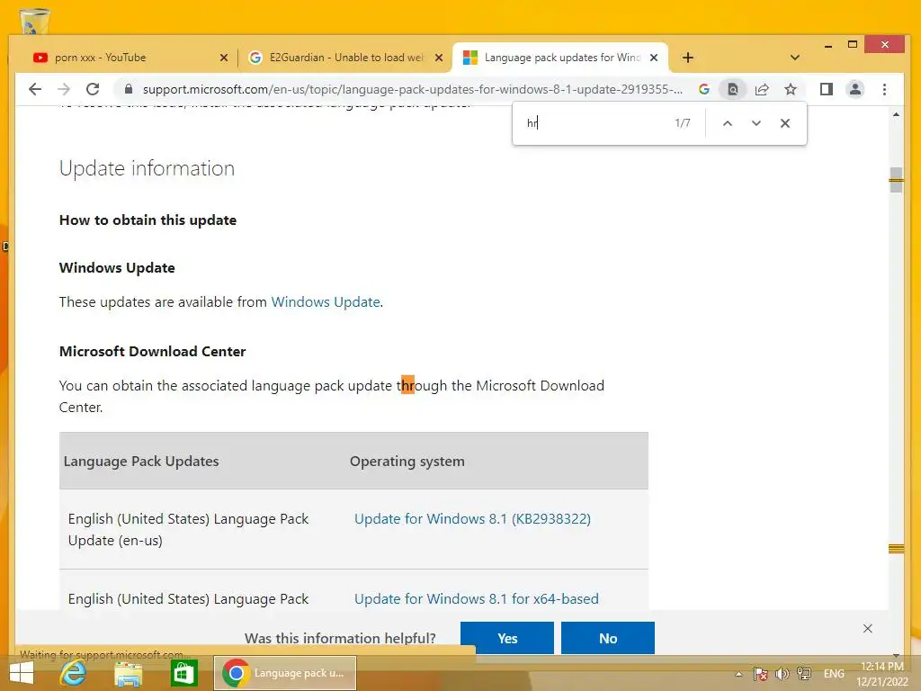Viewport: 921px width, 691px height.
Task: Share this page via share icon
Action: click(762, 89)
